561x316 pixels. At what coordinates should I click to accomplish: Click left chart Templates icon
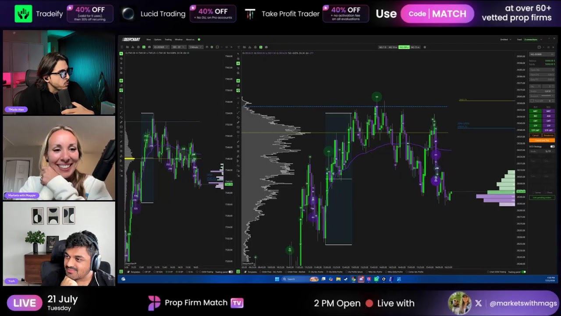(128, 272)
